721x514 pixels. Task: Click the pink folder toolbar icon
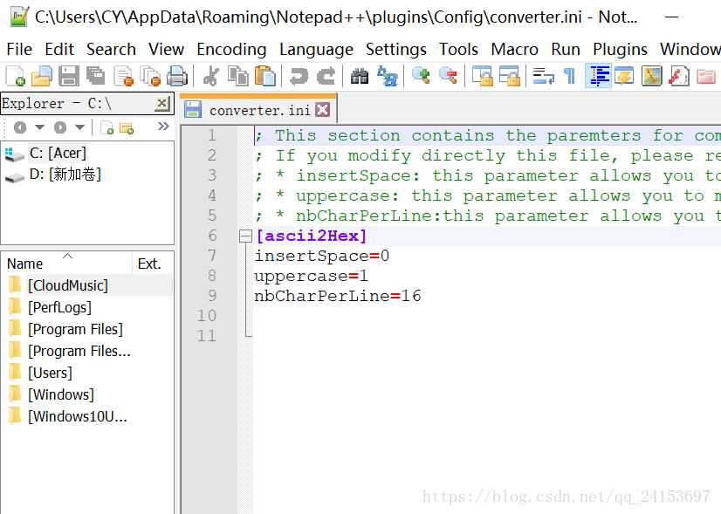click(x=705, y=76)
